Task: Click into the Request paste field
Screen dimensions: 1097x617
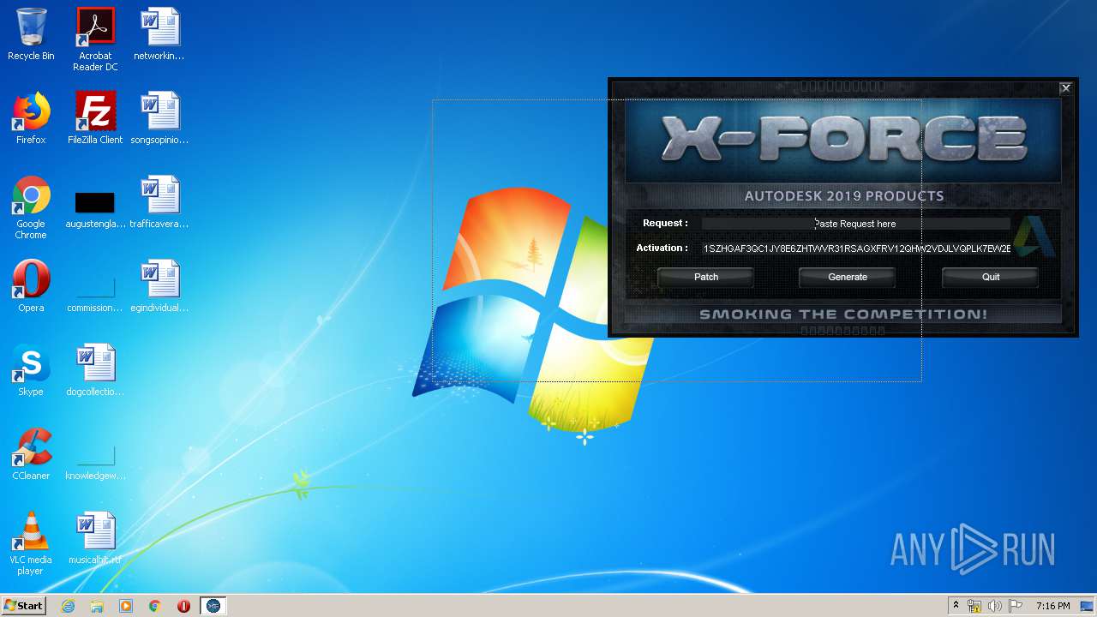Action: point(855,224)
